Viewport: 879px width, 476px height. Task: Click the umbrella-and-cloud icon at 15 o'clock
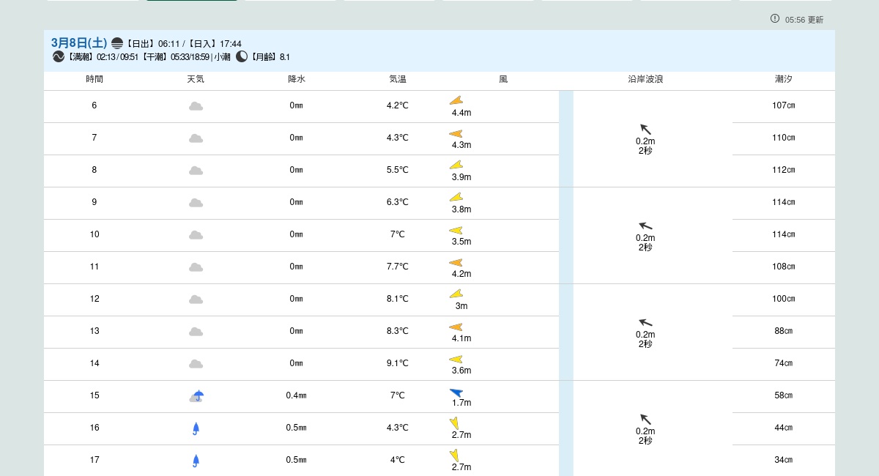(196, 396)
